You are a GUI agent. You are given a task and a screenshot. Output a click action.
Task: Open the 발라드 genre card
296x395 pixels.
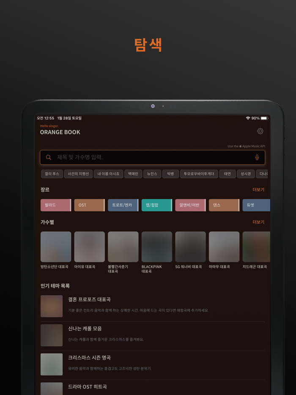[56, 205]
